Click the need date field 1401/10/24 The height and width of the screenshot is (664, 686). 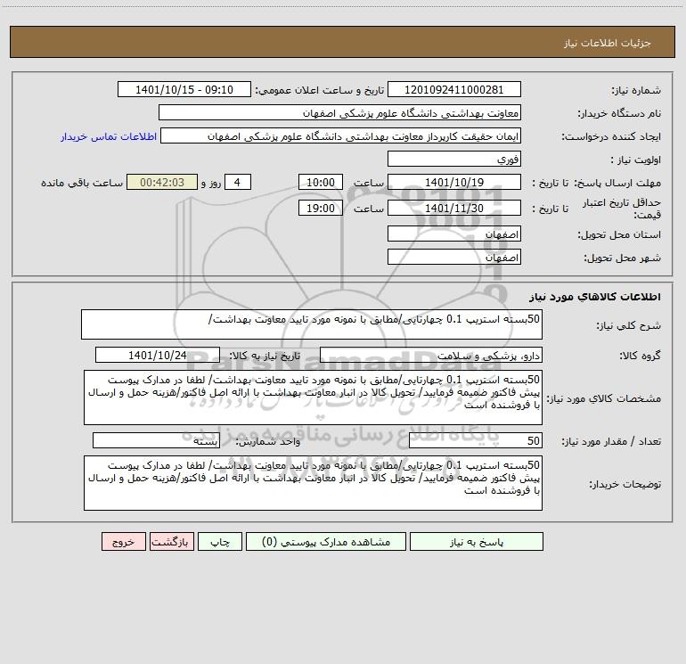(158, 355)
